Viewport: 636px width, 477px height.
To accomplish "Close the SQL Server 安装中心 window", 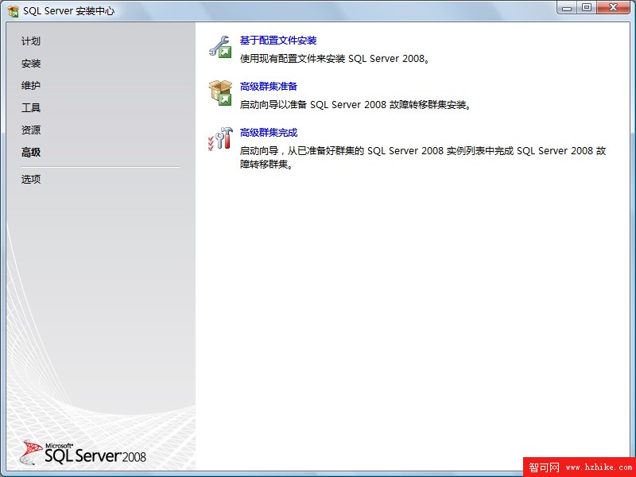I will pos(613,8).
